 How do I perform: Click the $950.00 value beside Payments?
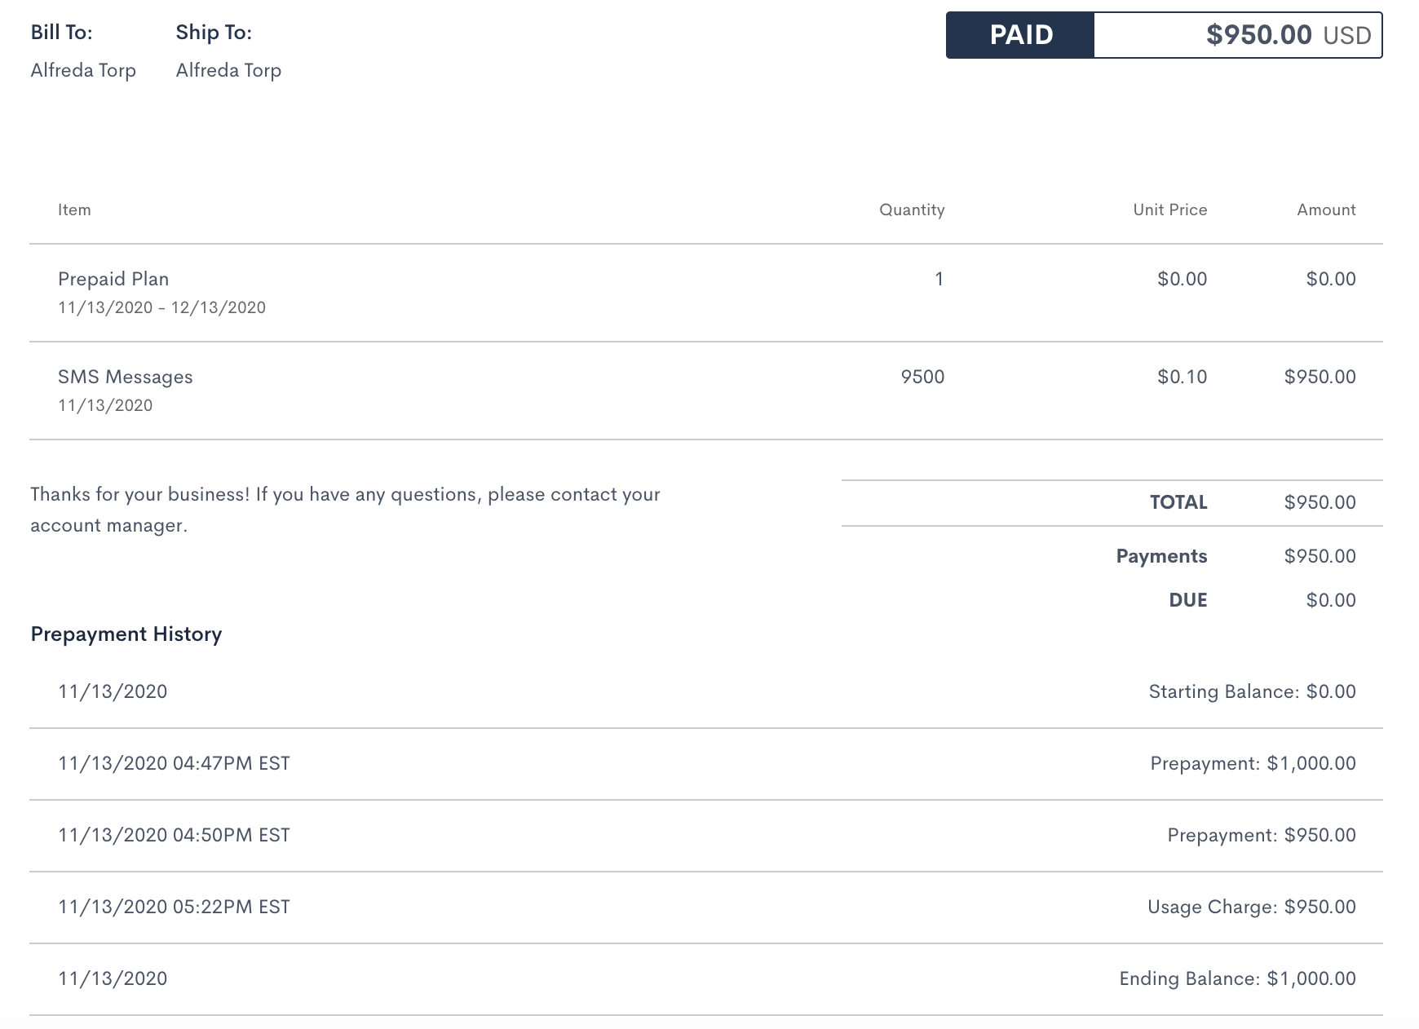tap(1320, 556)
